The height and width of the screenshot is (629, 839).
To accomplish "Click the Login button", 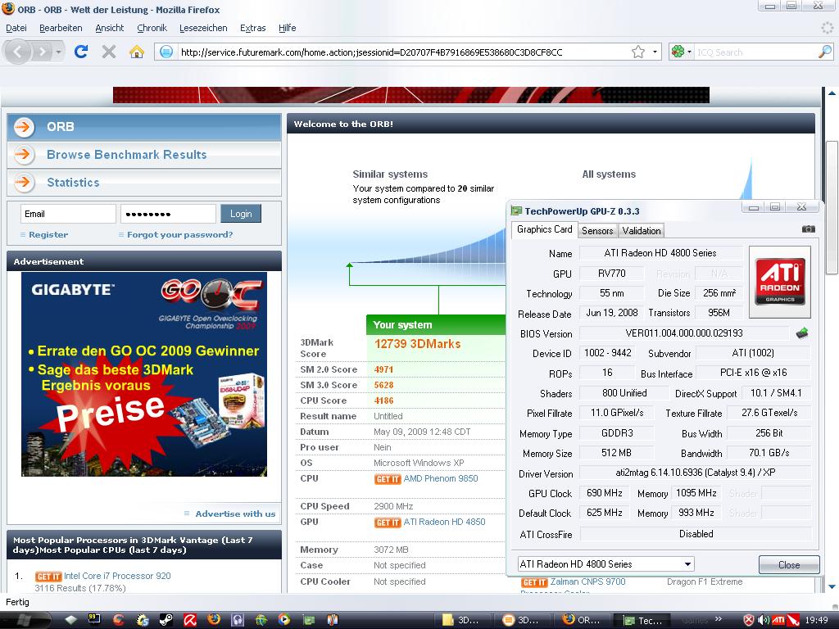I will [x=241, y=214].
